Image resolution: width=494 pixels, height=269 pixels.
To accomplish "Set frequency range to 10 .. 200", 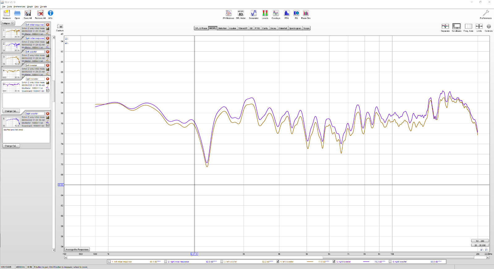I will tap(480, 241).
